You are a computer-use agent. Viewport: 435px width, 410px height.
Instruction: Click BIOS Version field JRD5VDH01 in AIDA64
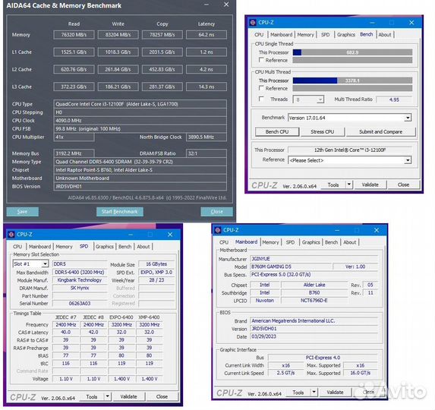[140, 187]
